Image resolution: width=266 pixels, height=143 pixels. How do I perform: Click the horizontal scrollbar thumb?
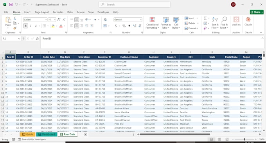[x=175, y=134]
